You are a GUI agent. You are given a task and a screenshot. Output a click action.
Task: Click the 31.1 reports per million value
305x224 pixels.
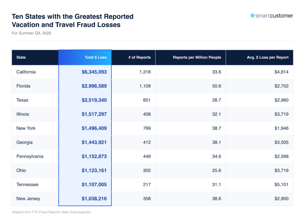217,184
